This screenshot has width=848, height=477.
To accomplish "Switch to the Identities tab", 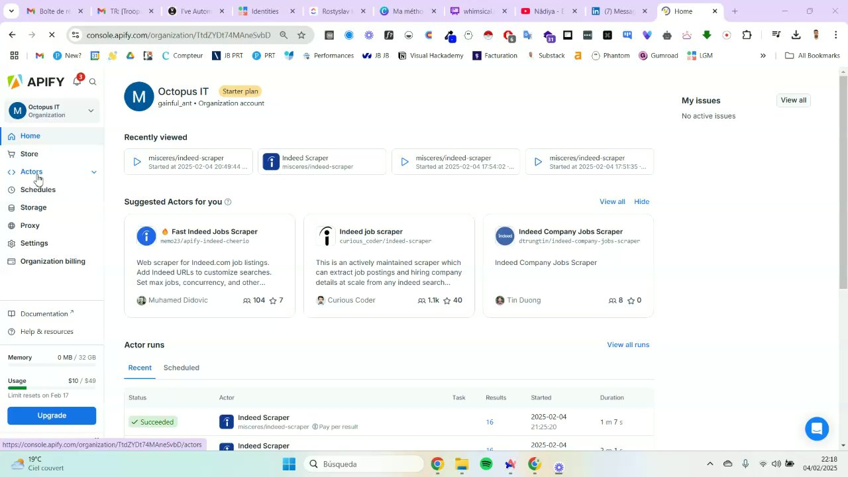I will coord(266,11).
